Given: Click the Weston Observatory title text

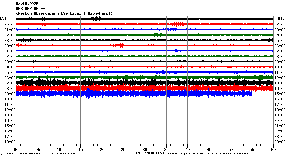Looking at the screenshot, I should [x=64, y=13].
